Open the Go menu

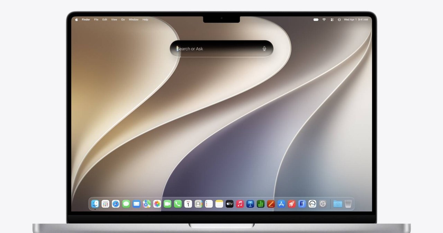[x=123, y=20]
